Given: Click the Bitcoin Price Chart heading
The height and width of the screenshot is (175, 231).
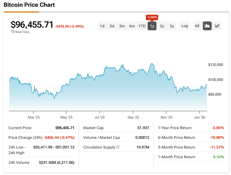Looking at the screenshot, I should pyautogui.click(x=29, y=5).
